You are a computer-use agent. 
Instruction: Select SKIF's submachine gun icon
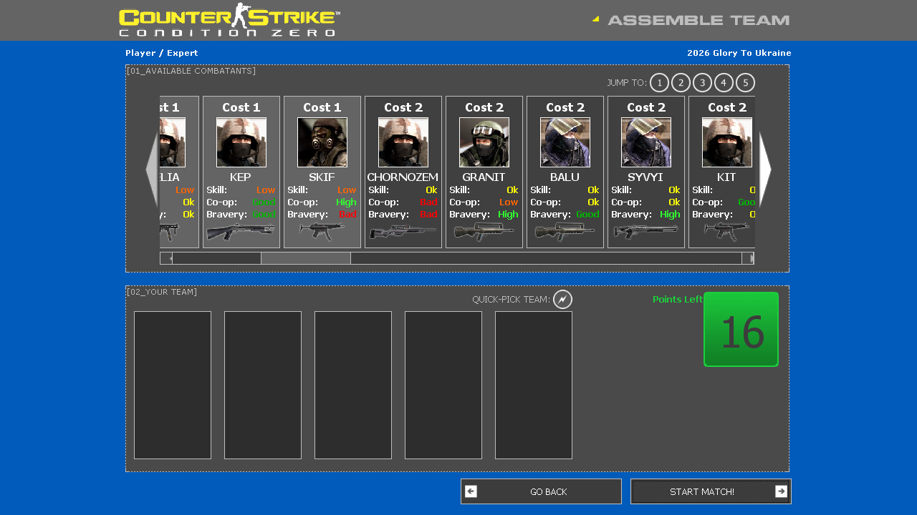322,232
